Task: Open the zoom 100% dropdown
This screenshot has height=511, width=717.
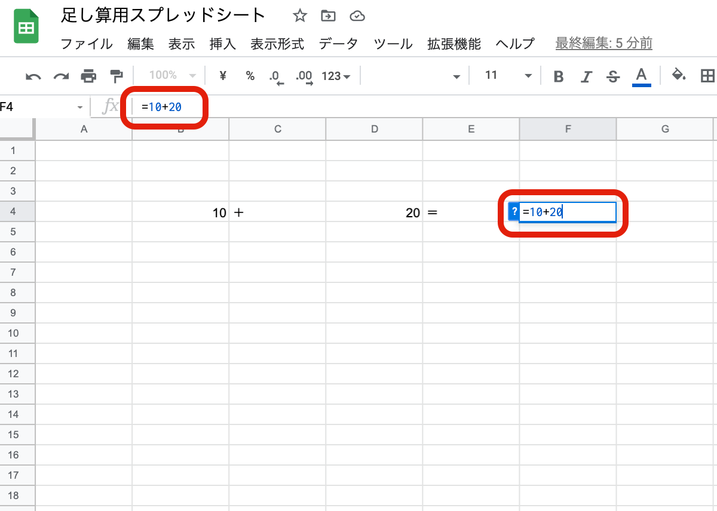Action: click(173, 75)
